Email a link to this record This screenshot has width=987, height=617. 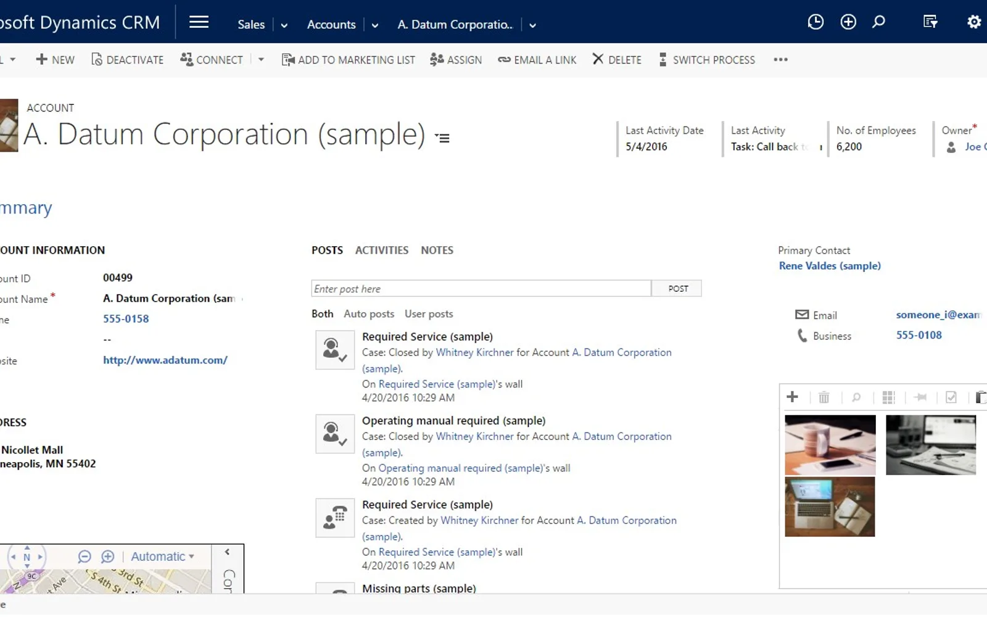pyautogui.click(x=537, y=60)
